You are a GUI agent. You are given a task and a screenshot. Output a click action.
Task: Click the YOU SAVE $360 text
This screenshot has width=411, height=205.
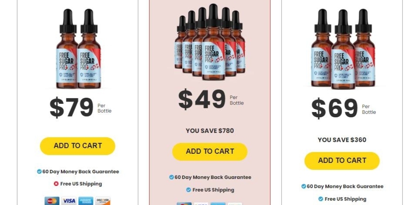(x=342, y=140)
